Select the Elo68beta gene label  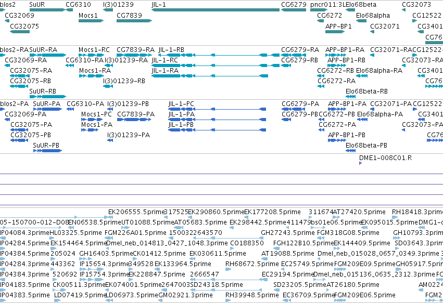(361, 5)
